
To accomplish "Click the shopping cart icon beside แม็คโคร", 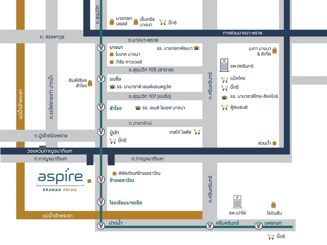I will 225,79.
